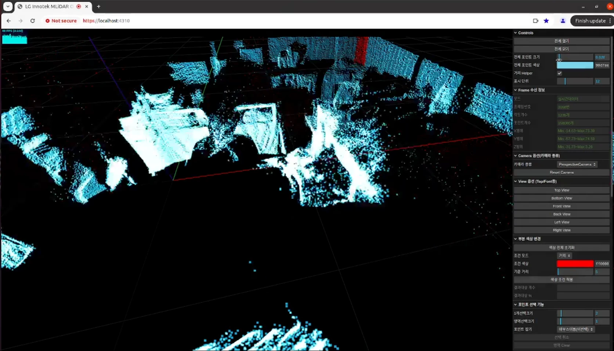Open the red 조건 색상 color swatch

[575, 264]
